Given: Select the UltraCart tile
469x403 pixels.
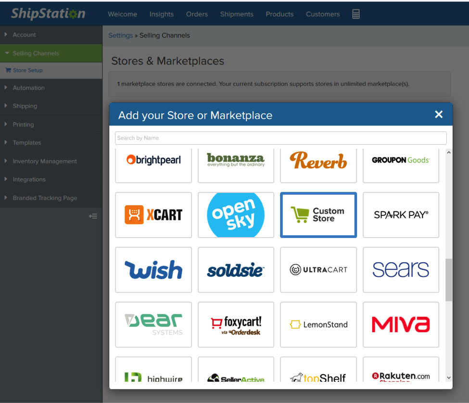Looking at the screenshot, I should click(318, 270).
